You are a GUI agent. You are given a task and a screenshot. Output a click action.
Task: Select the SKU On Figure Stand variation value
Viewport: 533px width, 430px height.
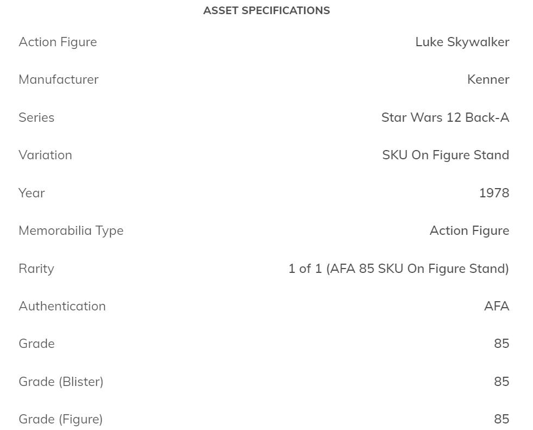coord(446,155)
